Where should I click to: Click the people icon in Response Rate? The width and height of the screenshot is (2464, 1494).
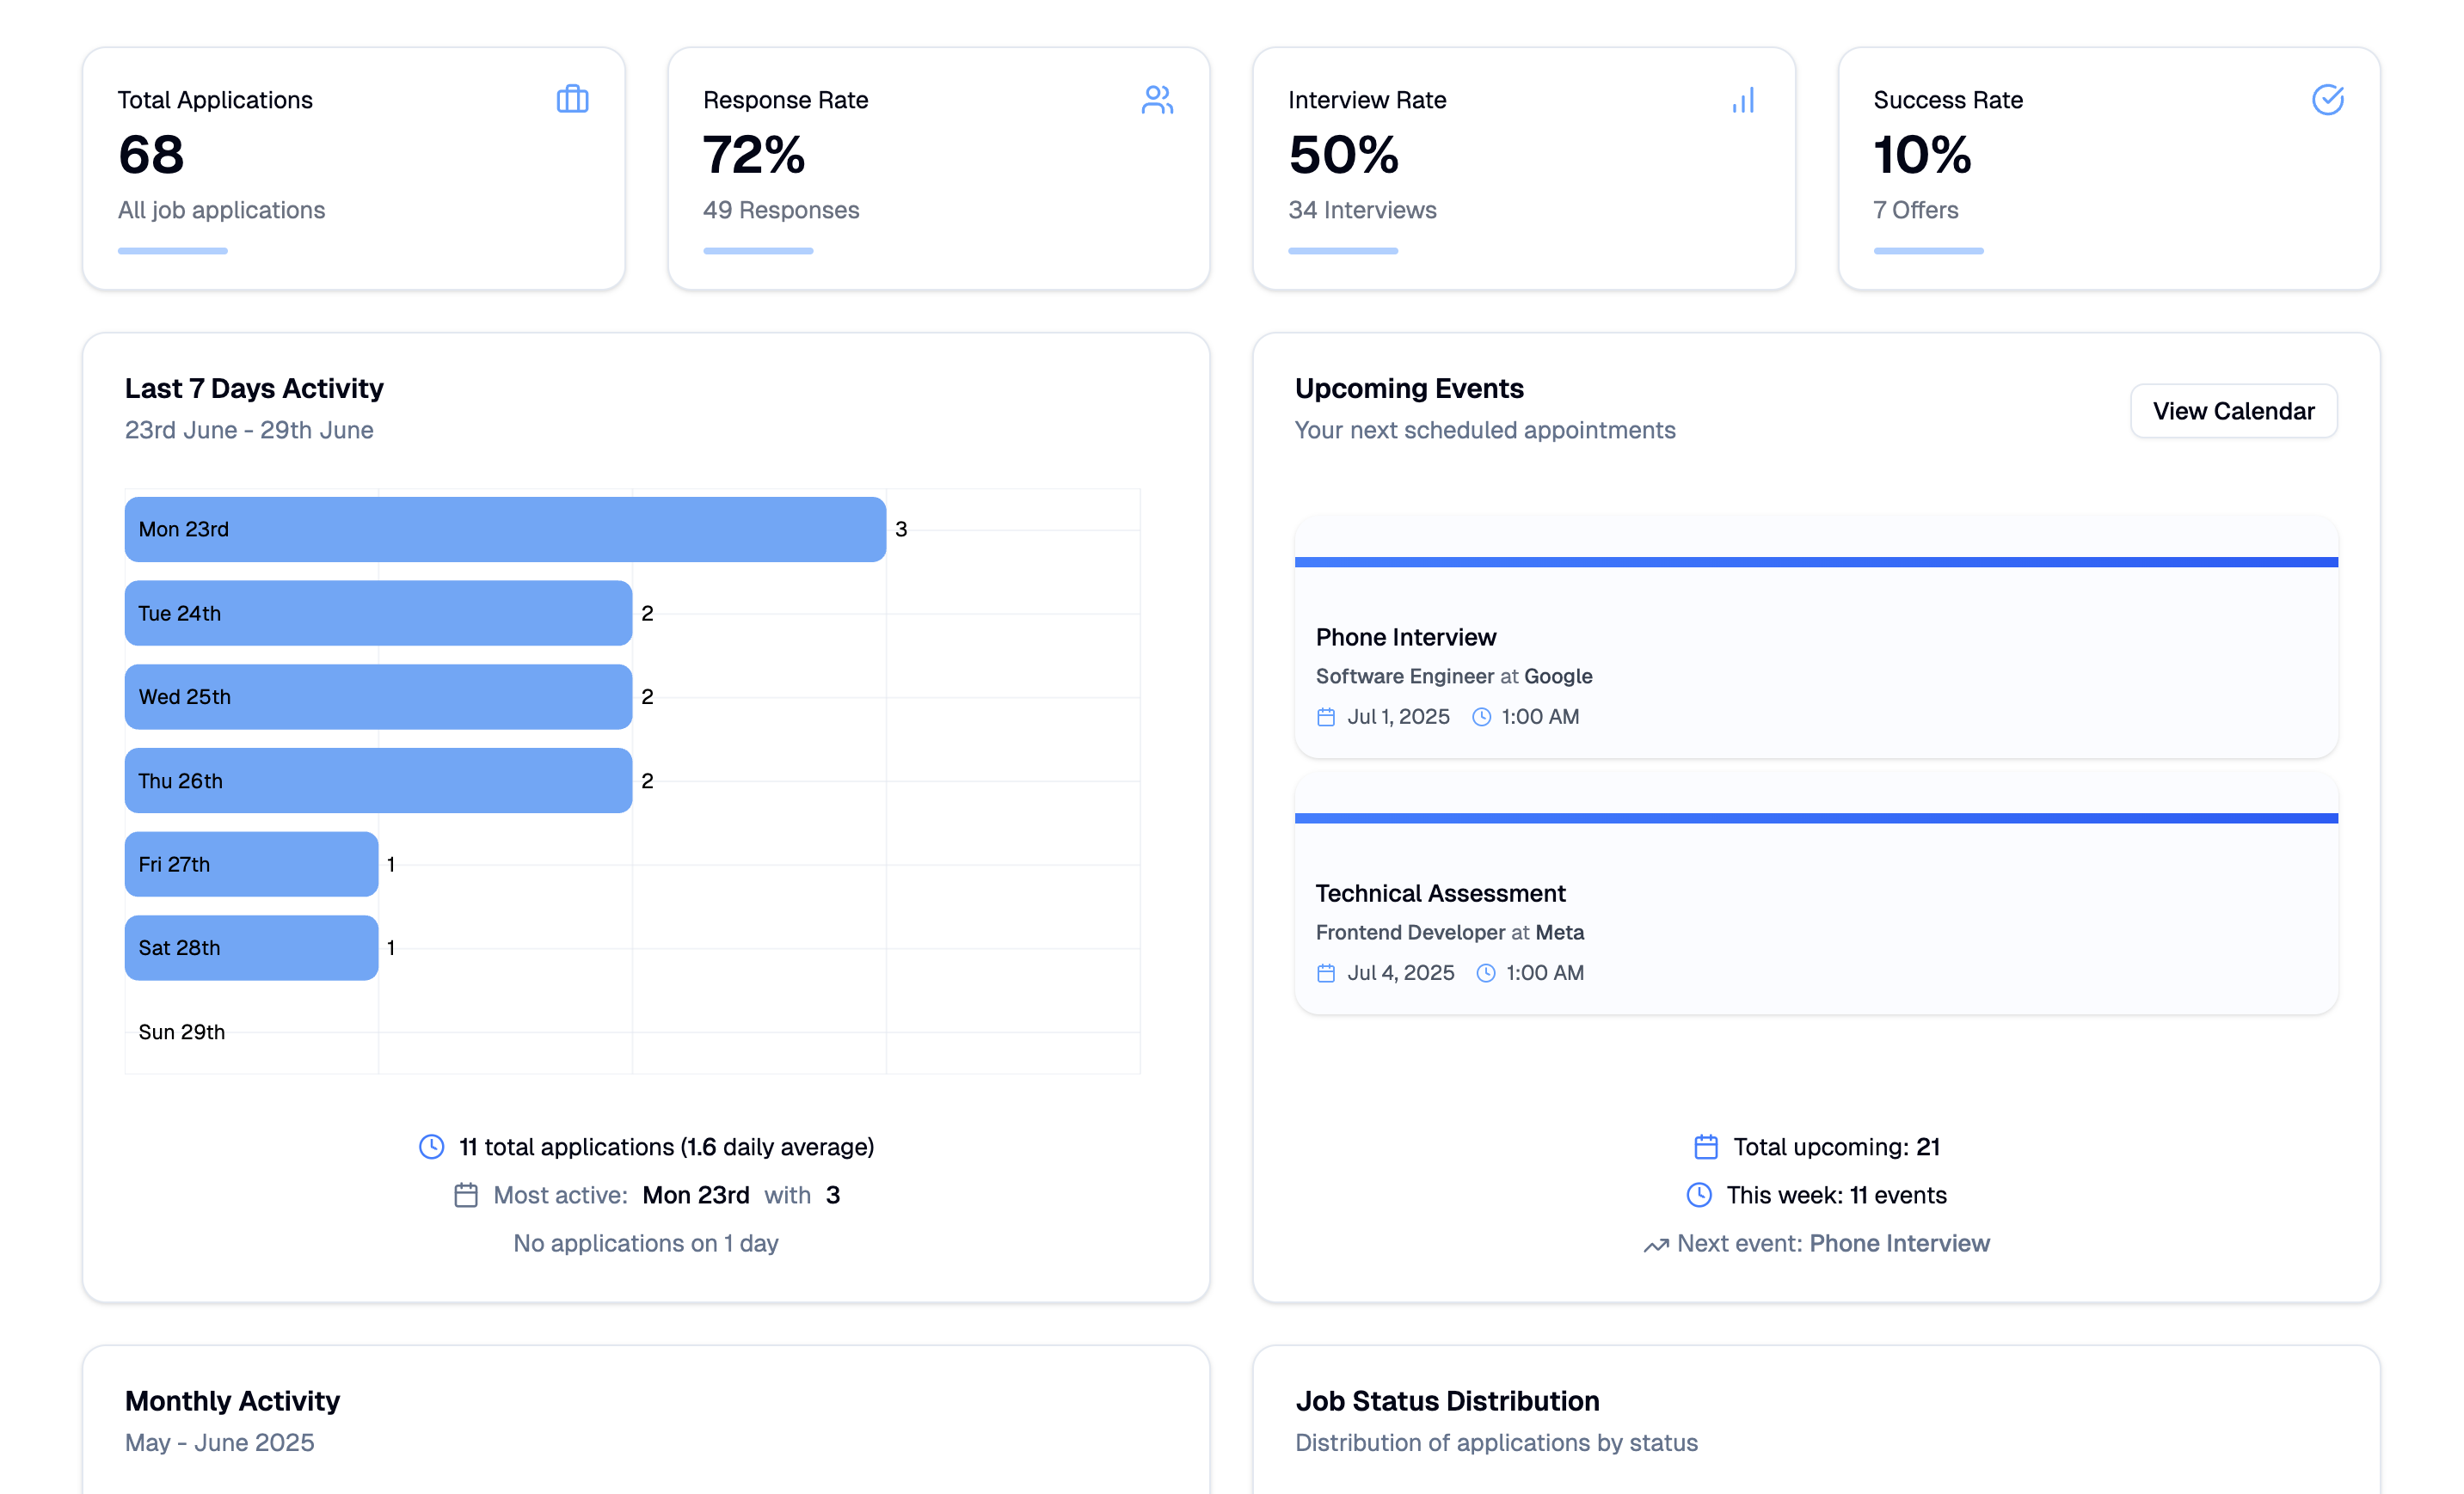[1157, 100]
